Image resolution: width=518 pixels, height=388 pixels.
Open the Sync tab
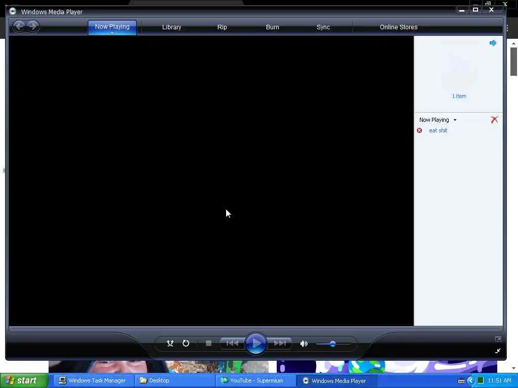coord(323,27)
